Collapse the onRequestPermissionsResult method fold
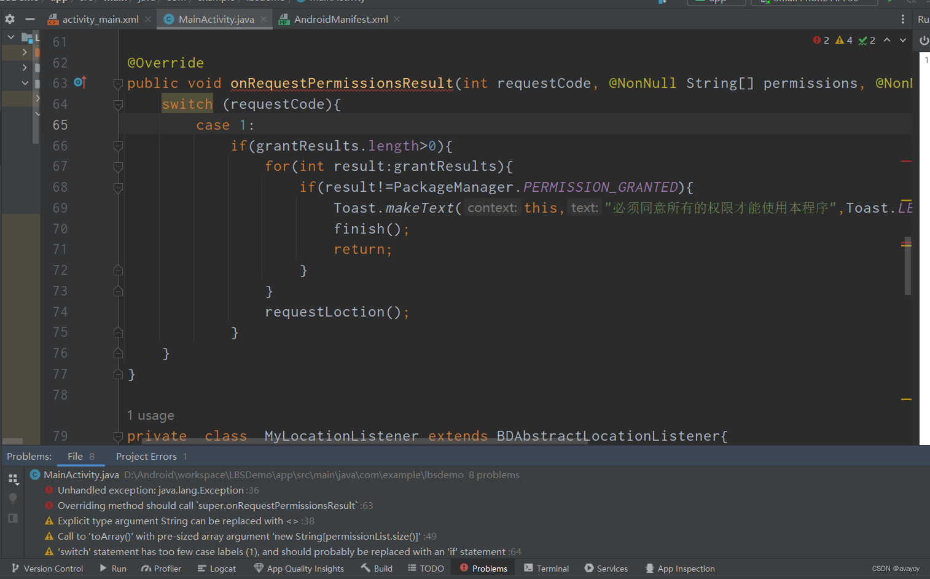This screenshot has height=579, width=930. tap(118, 83)
